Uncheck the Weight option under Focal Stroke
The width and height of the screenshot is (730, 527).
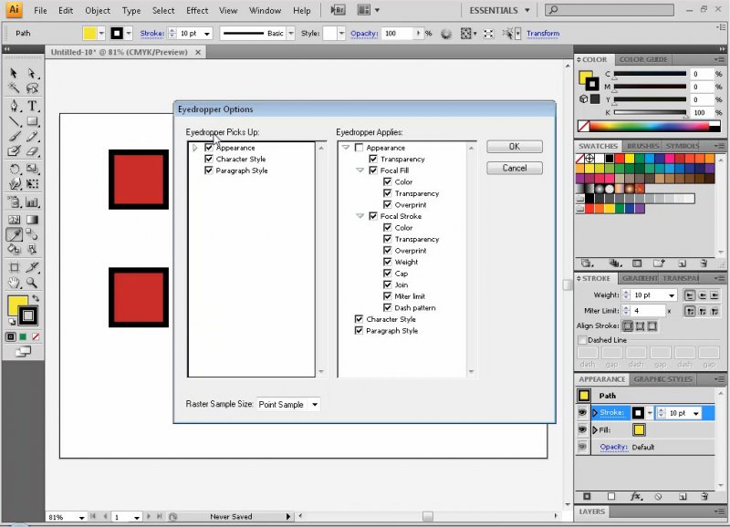387,262
